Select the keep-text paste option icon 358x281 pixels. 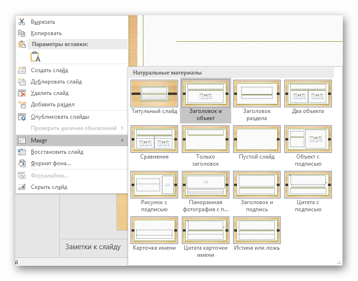(36, 57)
